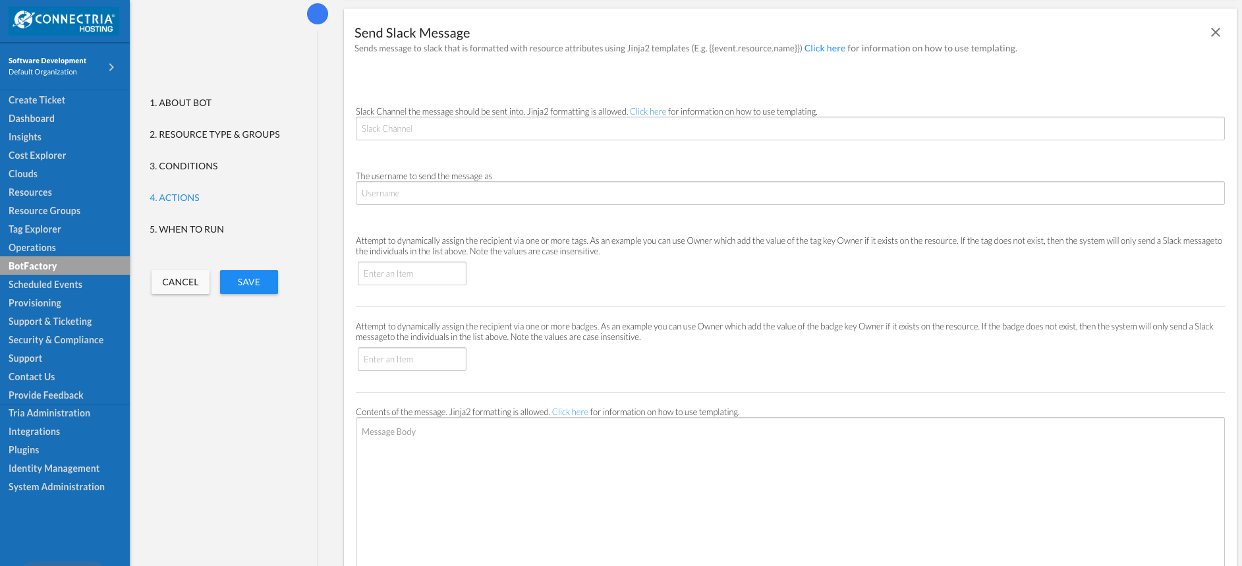Screen dimensions: 1242x566
Task: Follow Click here link for Slack Channel templating
Action: tap(648, 111)
